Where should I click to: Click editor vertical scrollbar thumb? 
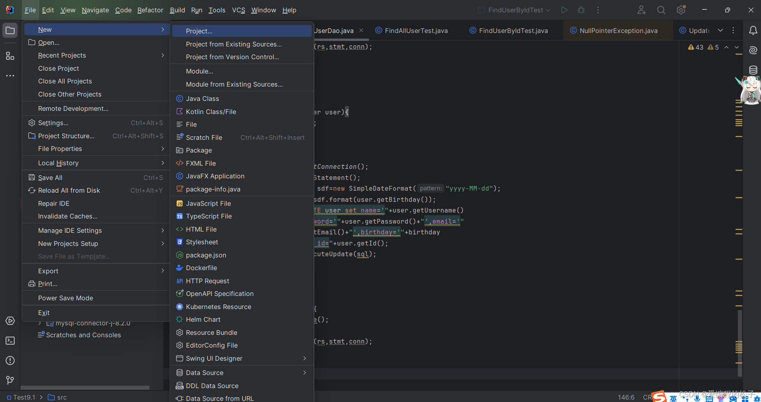pyautogui.click(x=740, y=344)
